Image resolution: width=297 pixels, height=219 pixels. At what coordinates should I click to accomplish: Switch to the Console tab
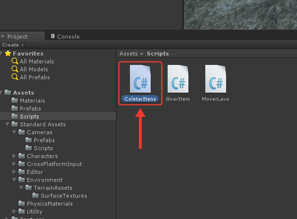tap(65, 36)
